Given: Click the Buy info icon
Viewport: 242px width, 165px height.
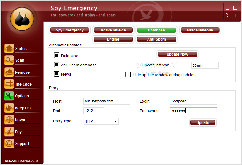Looking at the screenshot, I should click(x=9, y=132).
